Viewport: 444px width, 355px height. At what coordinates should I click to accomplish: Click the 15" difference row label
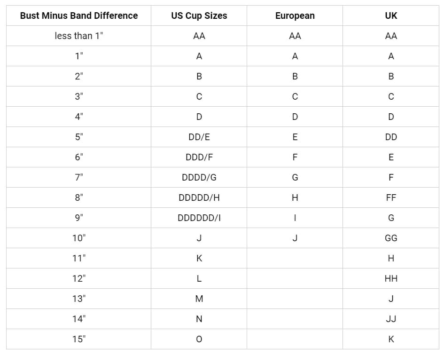79,339
